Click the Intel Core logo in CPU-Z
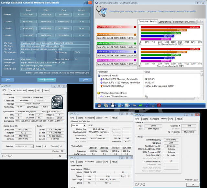This screenshot has width=207, height=188. [57, 102]
